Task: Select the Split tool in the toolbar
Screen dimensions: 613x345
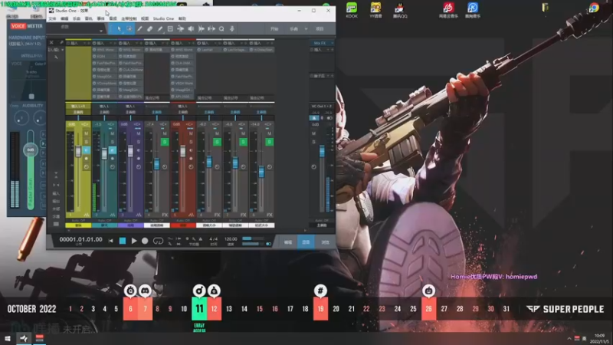Action: (139, 29)
